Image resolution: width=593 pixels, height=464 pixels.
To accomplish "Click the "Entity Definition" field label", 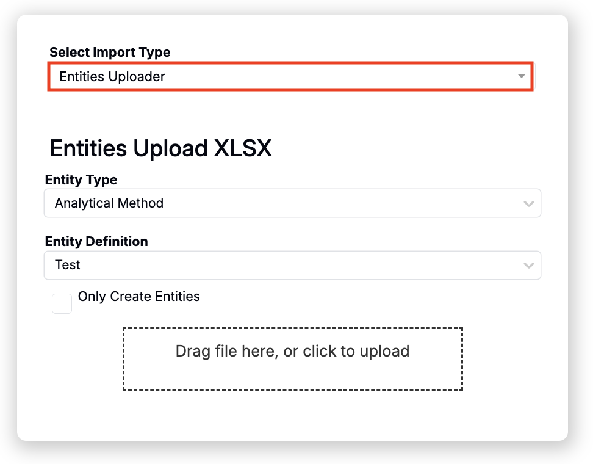I will coord(96,241).
